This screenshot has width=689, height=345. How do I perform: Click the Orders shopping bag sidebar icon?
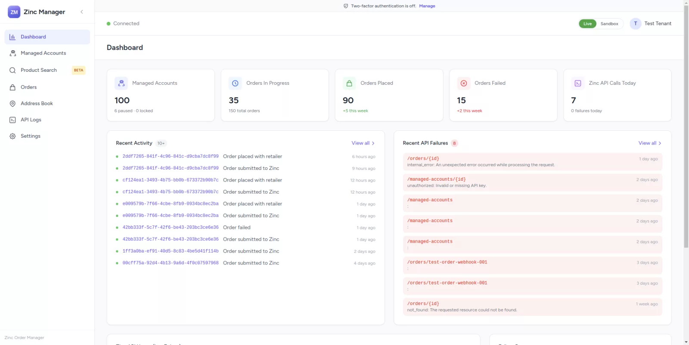(x=12, y=87)
